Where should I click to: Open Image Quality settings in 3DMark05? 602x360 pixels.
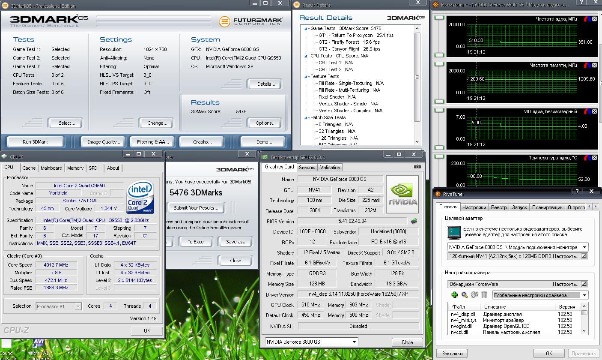[x=104, y=142]
